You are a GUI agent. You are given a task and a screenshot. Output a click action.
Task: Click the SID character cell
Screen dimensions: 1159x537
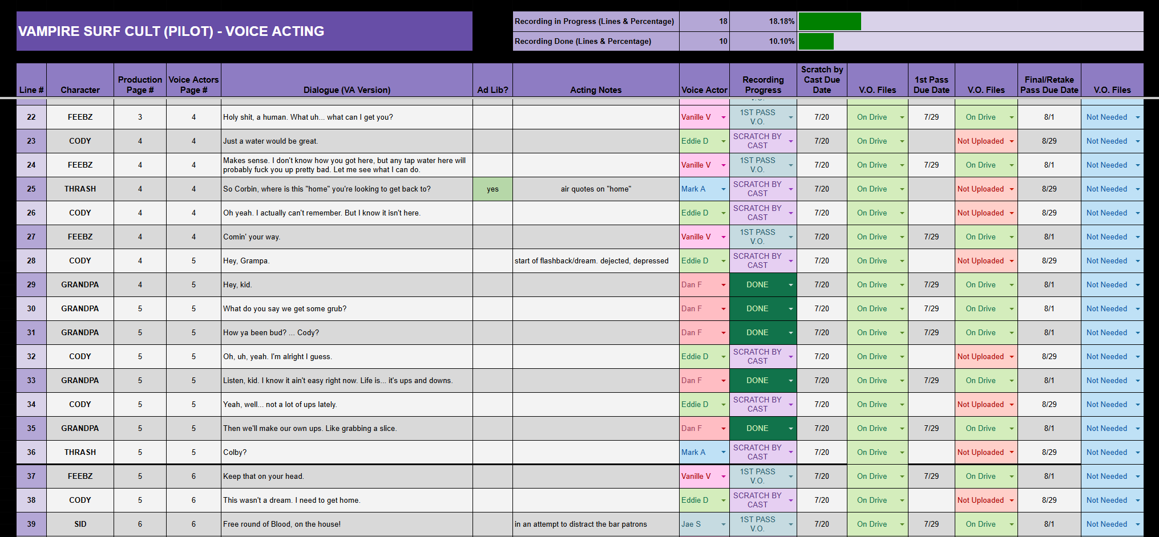coord(80,524)
